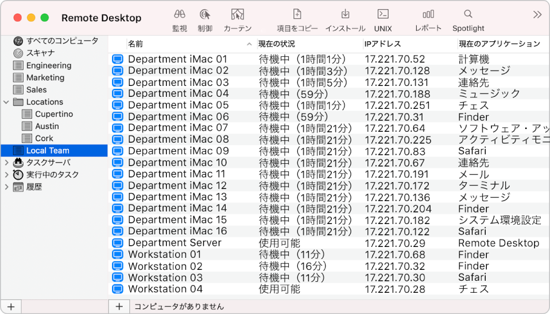
Task: Click the add list plus button in sidebar footer
Action: [10, 306]
